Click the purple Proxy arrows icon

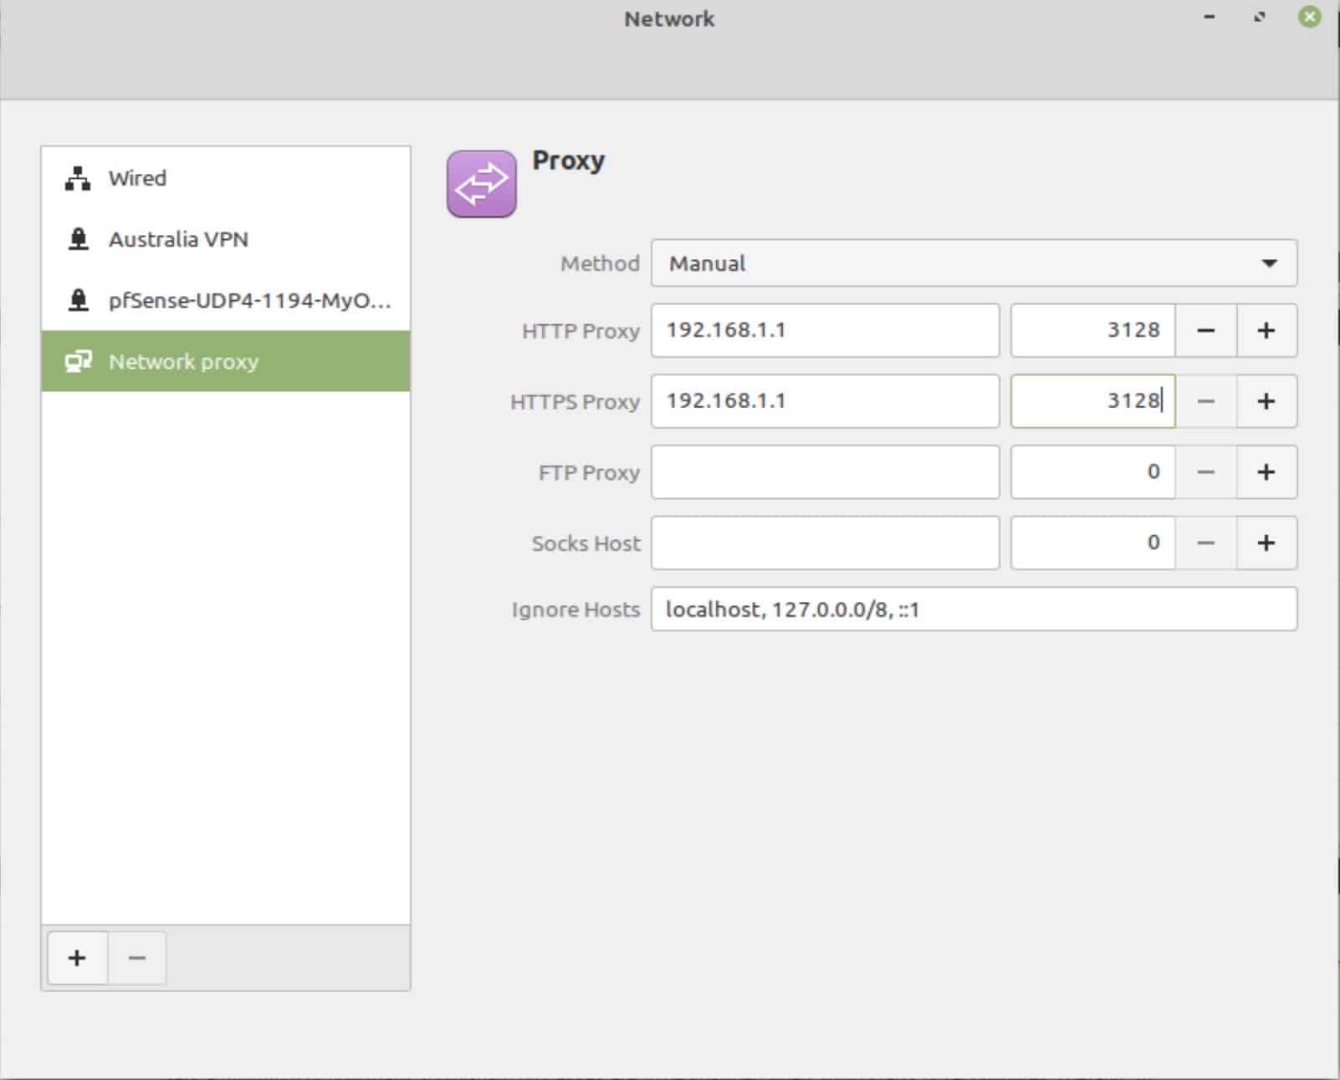[482, 182]
